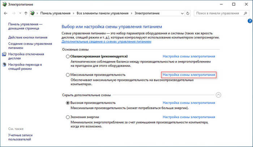The image size is (253, 147).
Task: Open the recent locations dropdown arrow
Action: click(20, 13)
